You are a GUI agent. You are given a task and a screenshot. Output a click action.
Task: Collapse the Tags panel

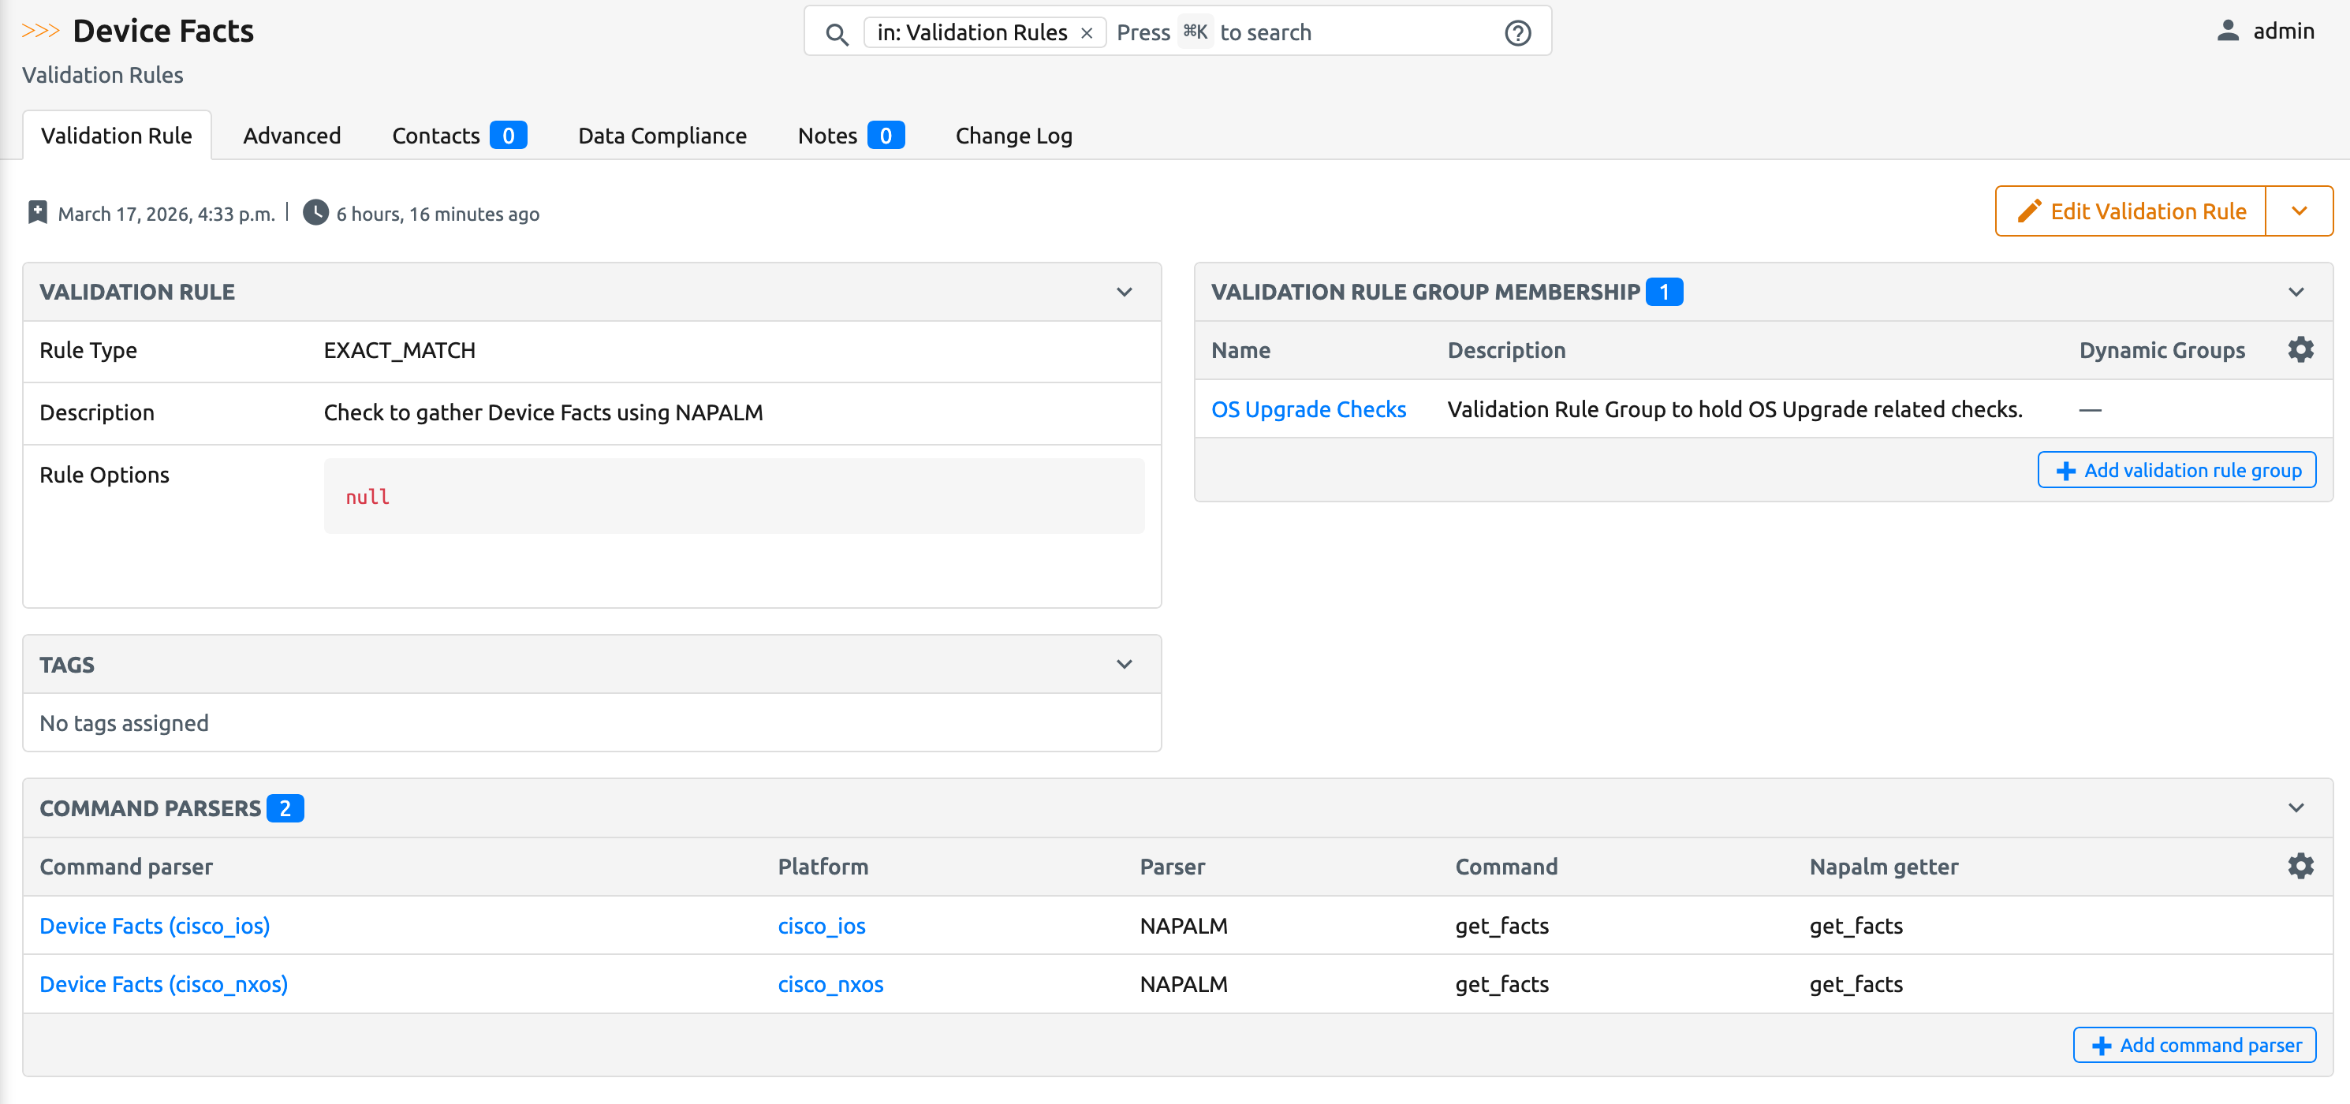click(1124, 664)
